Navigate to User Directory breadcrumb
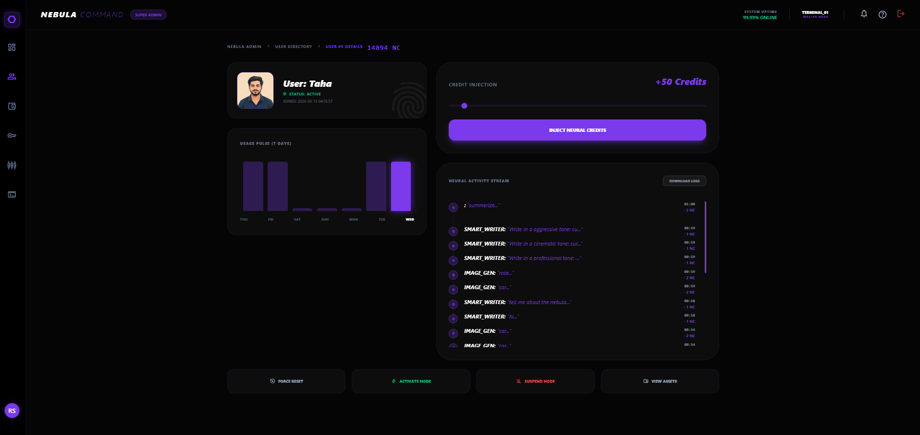 [294, 47]
